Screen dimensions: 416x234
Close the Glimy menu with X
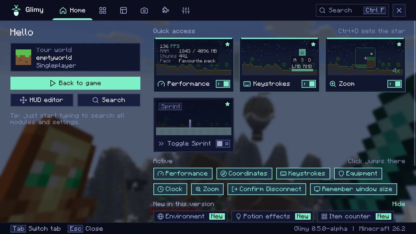pyautogui.click(x=399, y=10)
